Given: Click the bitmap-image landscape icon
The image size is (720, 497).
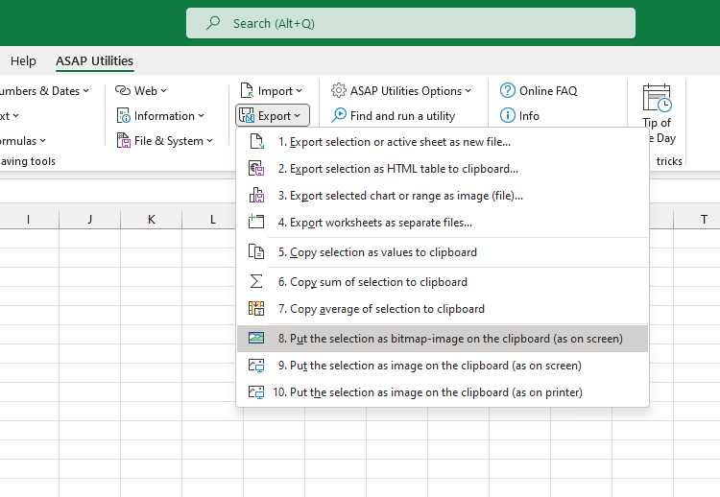Looking at the screenshot, I should (256, 339).
